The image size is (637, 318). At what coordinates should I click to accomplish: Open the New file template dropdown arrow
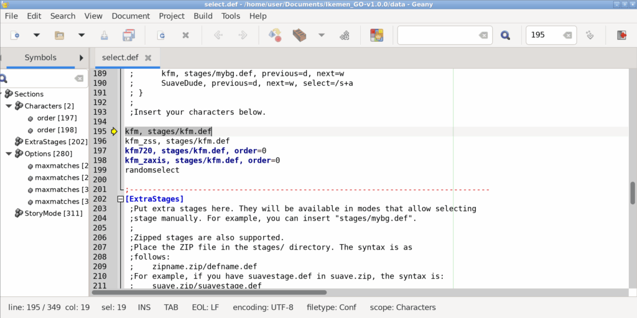coord(37,35)
